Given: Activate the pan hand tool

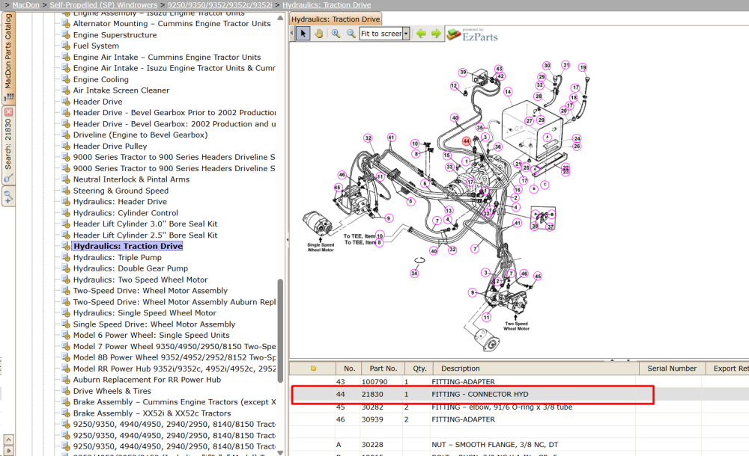Looking at the screenshot, I should coord(318,34).
